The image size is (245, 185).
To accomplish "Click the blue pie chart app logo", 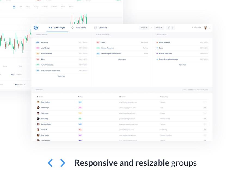I will pyautogui.click(x=36, y=28).
